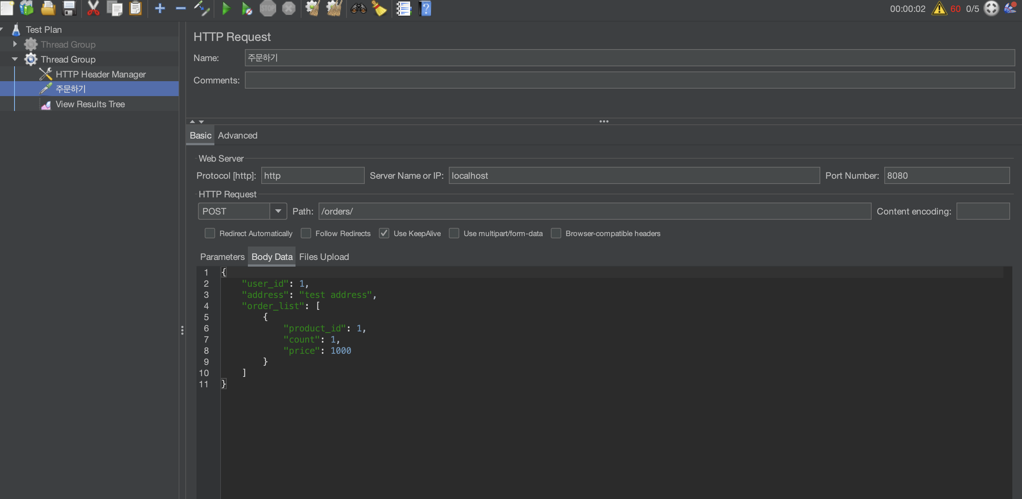Select HTTP Header Manager element

coord(100,74)
